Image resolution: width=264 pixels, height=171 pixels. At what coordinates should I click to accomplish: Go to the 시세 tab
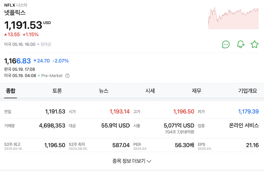tap(150, 91)
